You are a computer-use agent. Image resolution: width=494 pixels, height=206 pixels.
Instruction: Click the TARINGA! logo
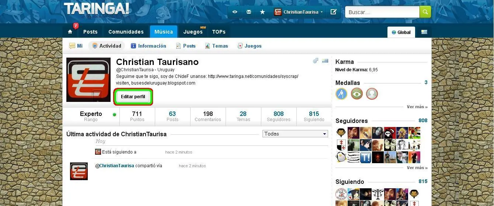click(x=97, y=10)
